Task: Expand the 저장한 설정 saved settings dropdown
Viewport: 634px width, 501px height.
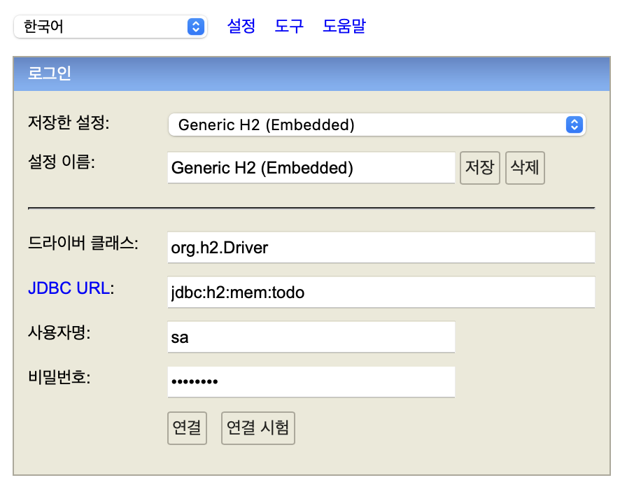Action: click(x=377, y=125)
